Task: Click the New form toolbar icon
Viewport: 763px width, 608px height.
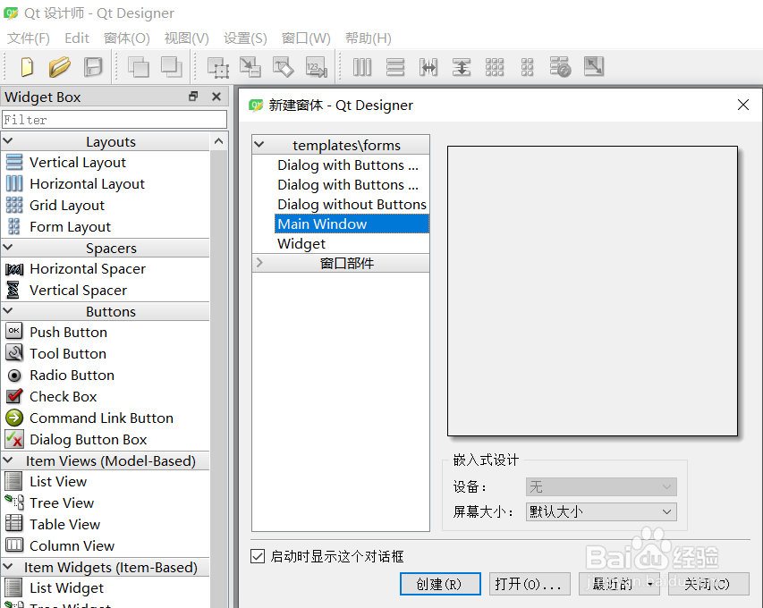Action: [x=27, y=67]
